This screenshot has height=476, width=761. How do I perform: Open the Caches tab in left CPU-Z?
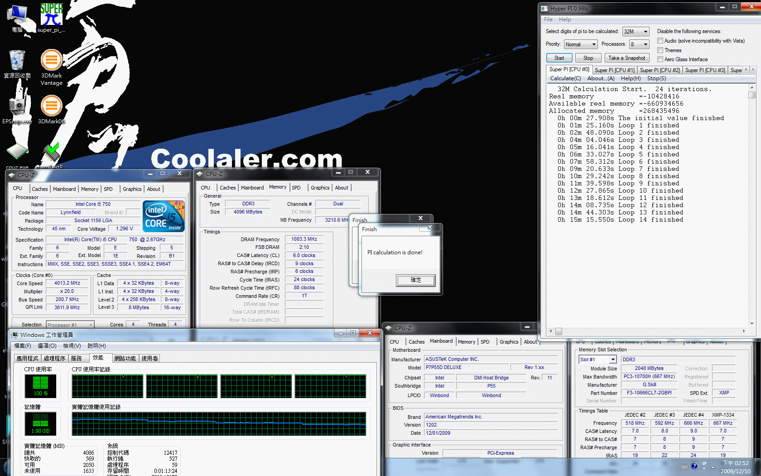(40, 189)
